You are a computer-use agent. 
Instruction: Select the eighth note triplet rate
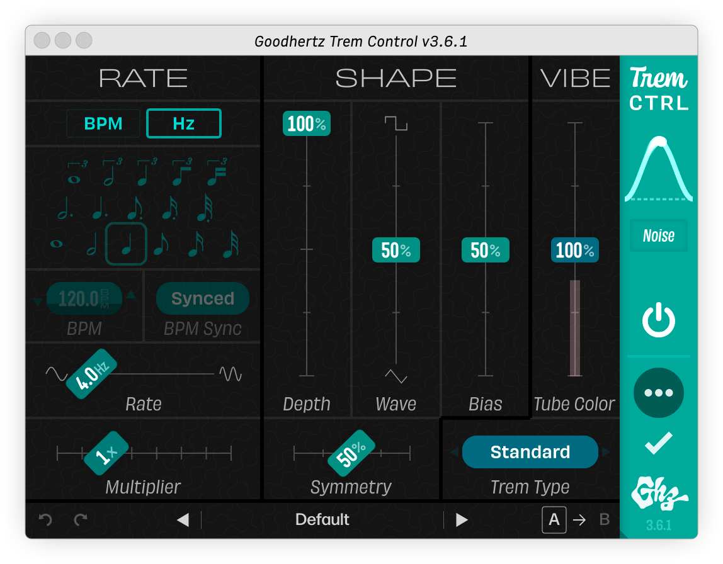point(182,172)
